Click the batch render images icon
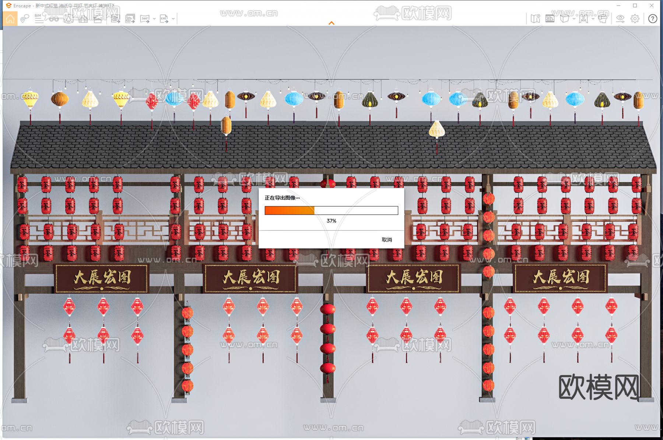Screen dimensions: 663x440 (x=130, y=19)
